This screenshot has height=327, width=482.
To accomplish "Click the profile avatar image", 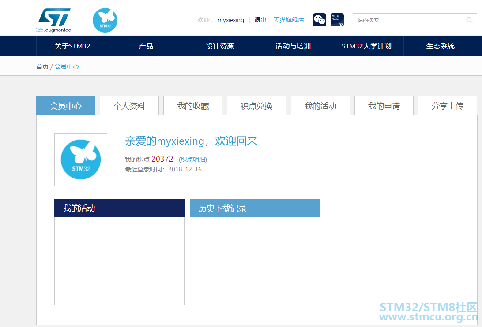I will (x=81, y=160).
